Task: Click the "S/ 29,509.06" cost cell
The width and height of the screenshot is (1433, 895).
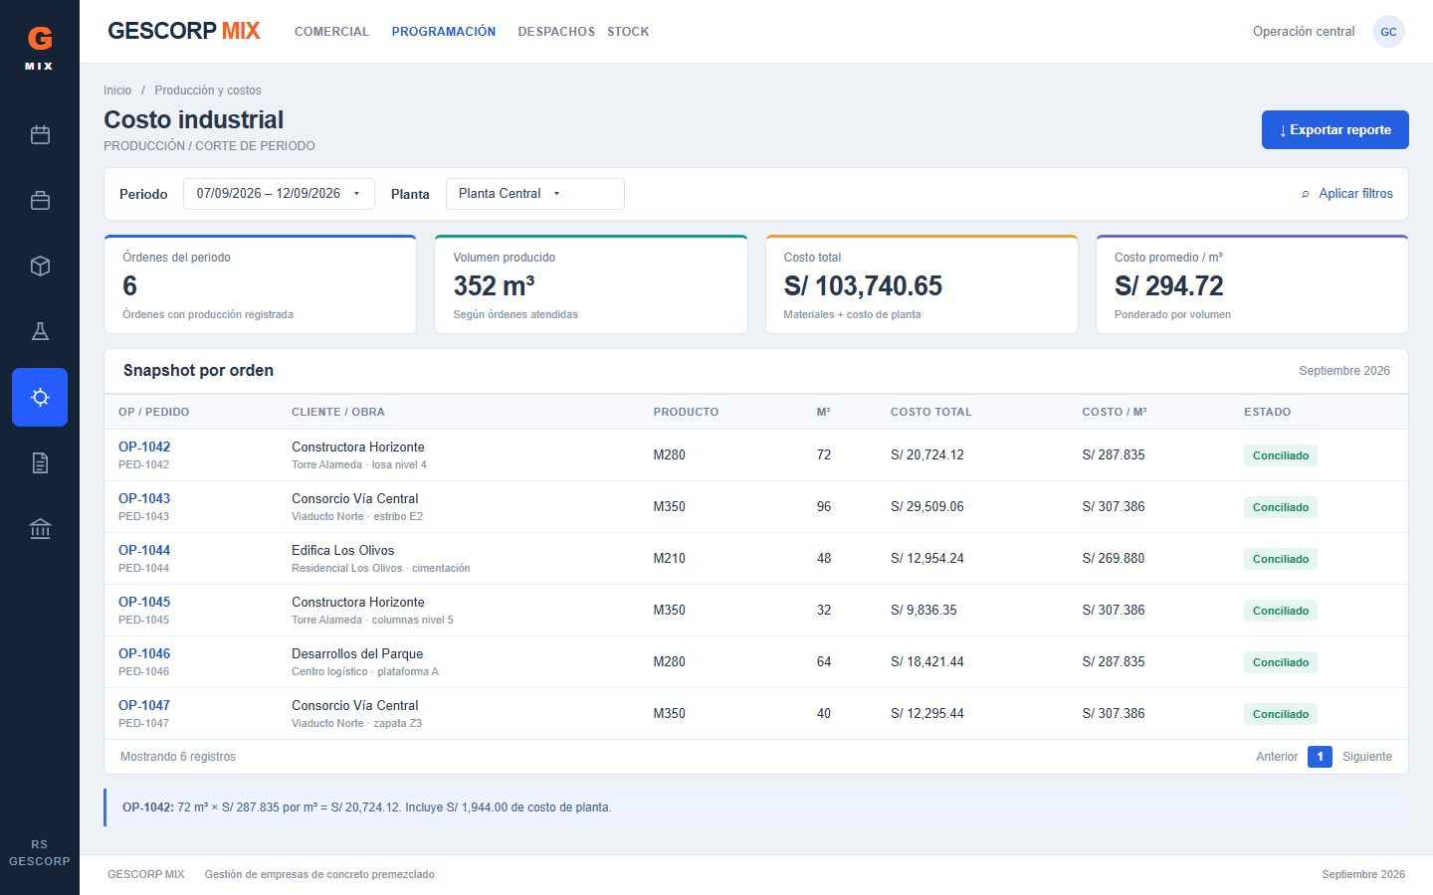Action: [x=927, y=506]
